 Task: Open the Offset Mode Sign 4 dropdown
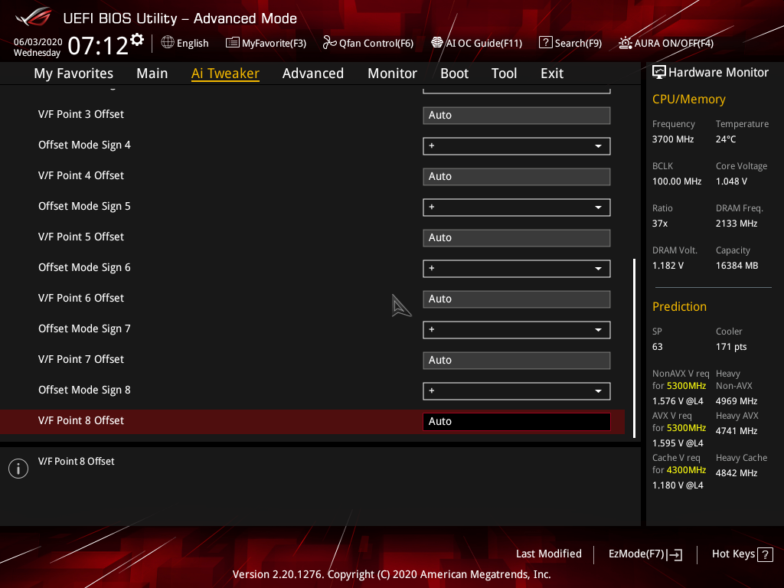516,145
